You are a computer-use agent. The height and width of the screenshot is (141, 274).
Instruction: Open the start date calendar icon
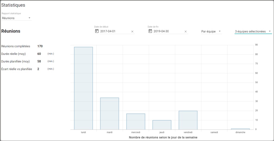(x=97, y=31)
